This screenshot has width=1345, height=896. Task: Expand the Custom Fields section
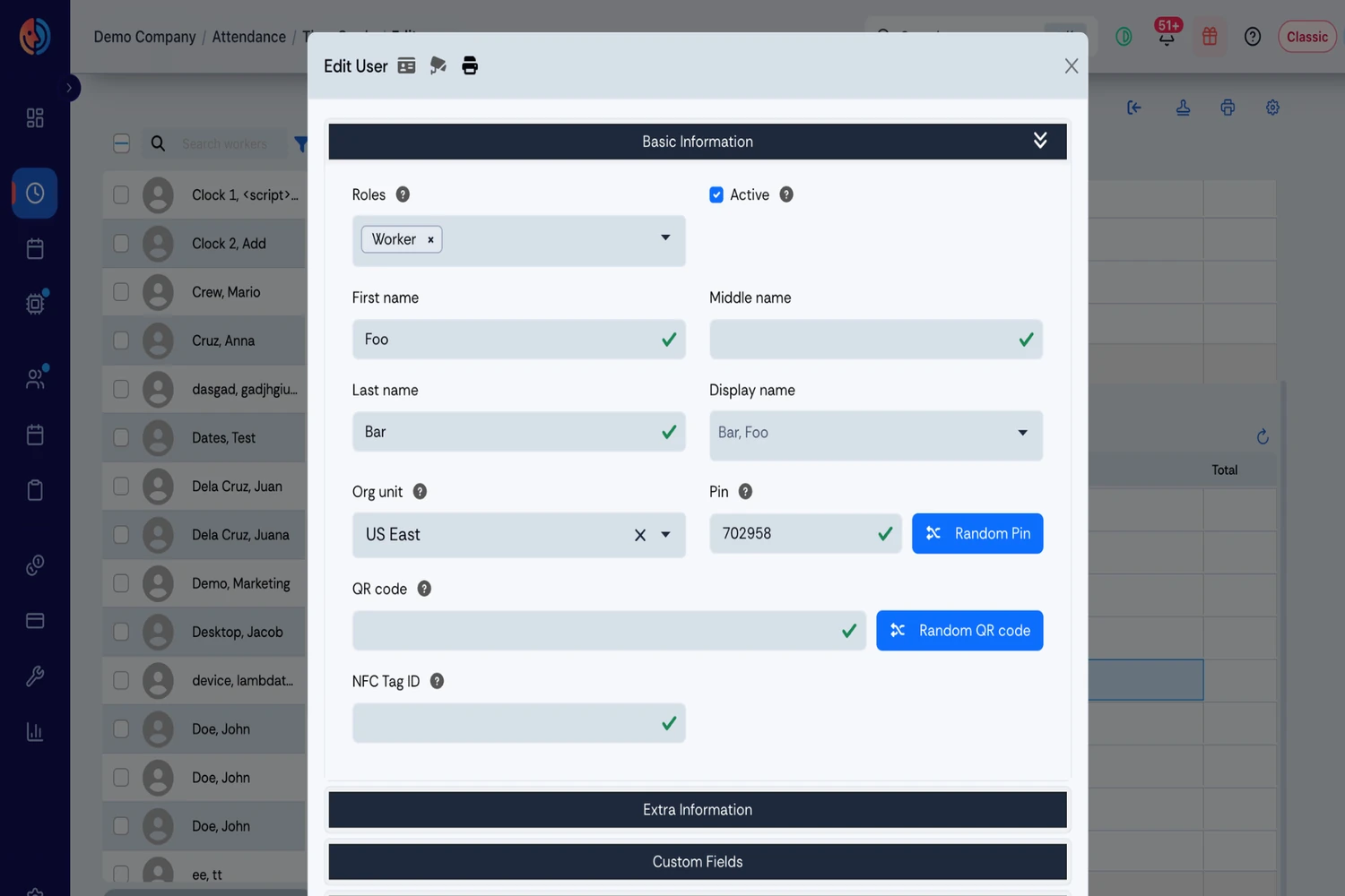697,862
